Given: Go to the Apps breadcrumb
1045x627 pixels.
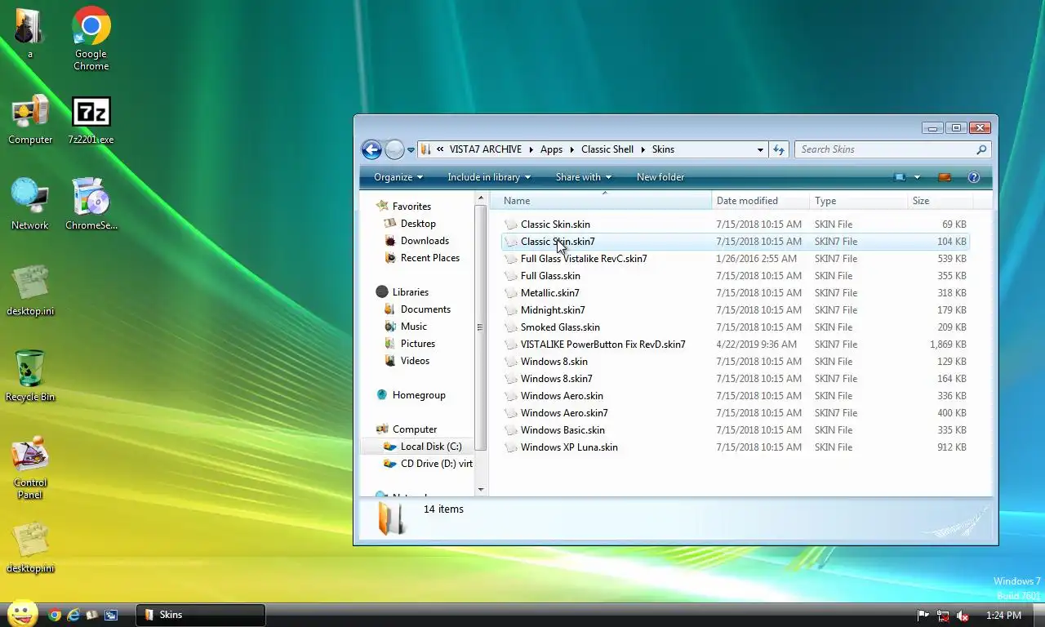Looking at the screenshot, I should click(551, 149).
